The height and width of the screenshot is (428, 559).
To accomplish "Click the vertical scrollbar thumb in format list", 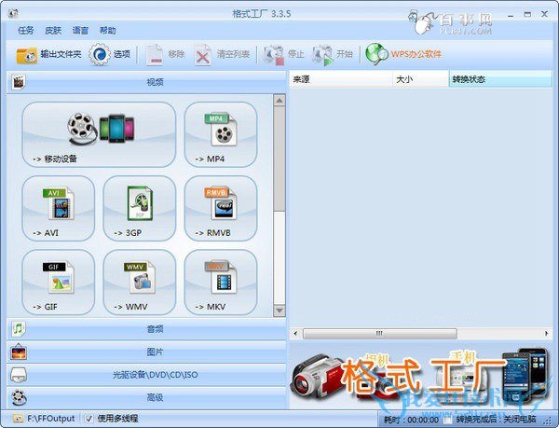I will click(x=279, y=159).
